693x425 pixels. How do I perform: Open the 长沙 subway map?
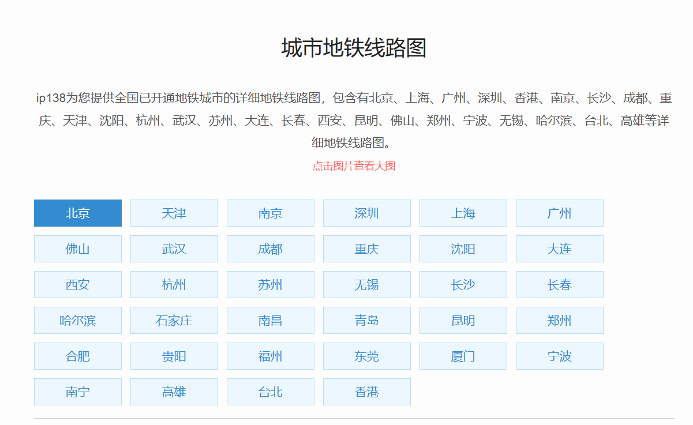463,285
